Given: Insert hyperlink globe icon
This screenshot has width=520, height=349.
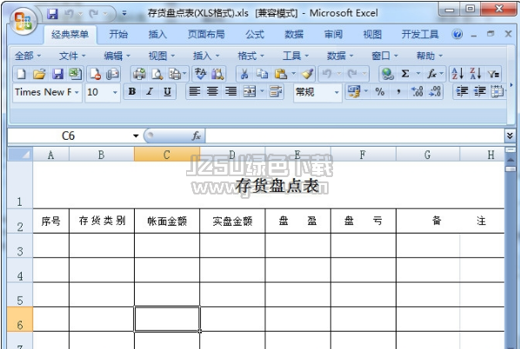Looking at the screenshot, I should pos(387,74).
